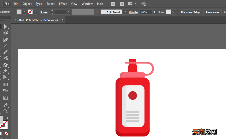Adjust stroke weight with stepper arrows
The width and height of the screenshot is (226, 139).
click(52, 12)
